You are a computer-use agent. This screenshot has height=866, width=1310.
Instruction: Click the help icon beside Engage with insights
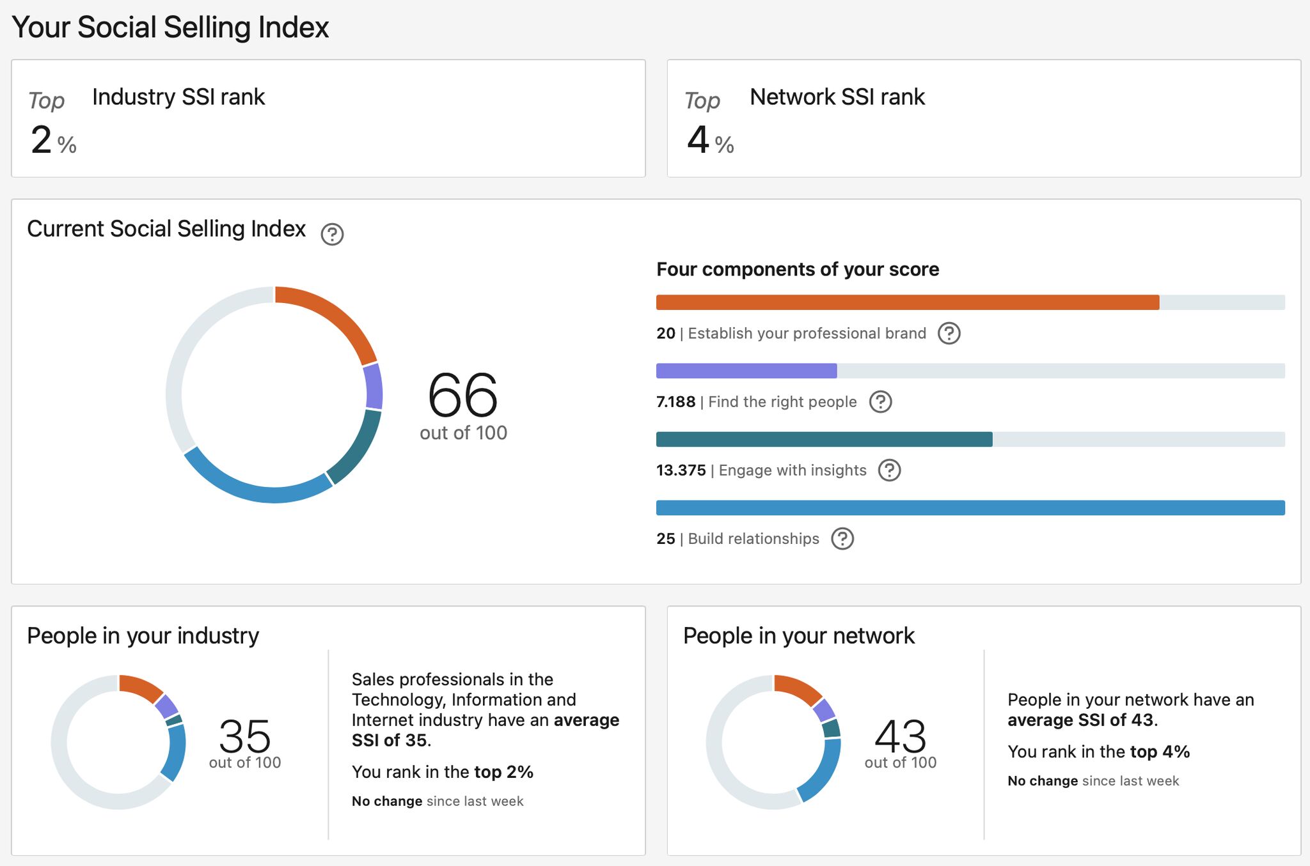pyautogui.click(x=891, y=470)
